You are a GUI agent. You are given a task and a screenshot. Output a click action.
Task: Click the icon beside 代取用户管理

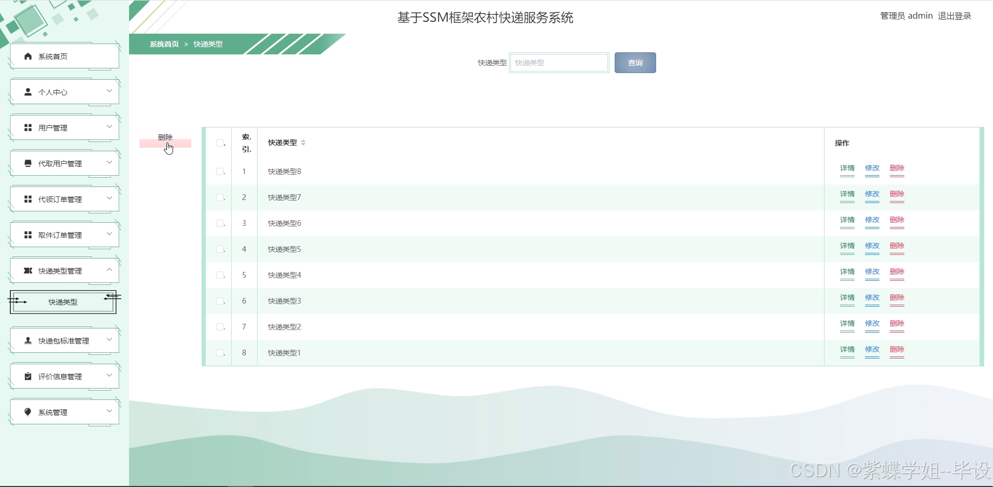click(x=28, y=163)
